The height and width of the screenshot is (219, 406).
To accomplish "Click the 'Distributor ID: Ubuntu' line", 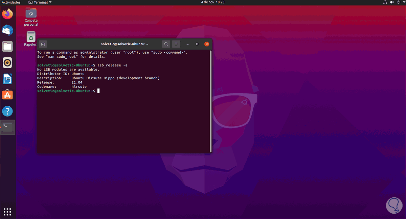I will click(61, 74).
